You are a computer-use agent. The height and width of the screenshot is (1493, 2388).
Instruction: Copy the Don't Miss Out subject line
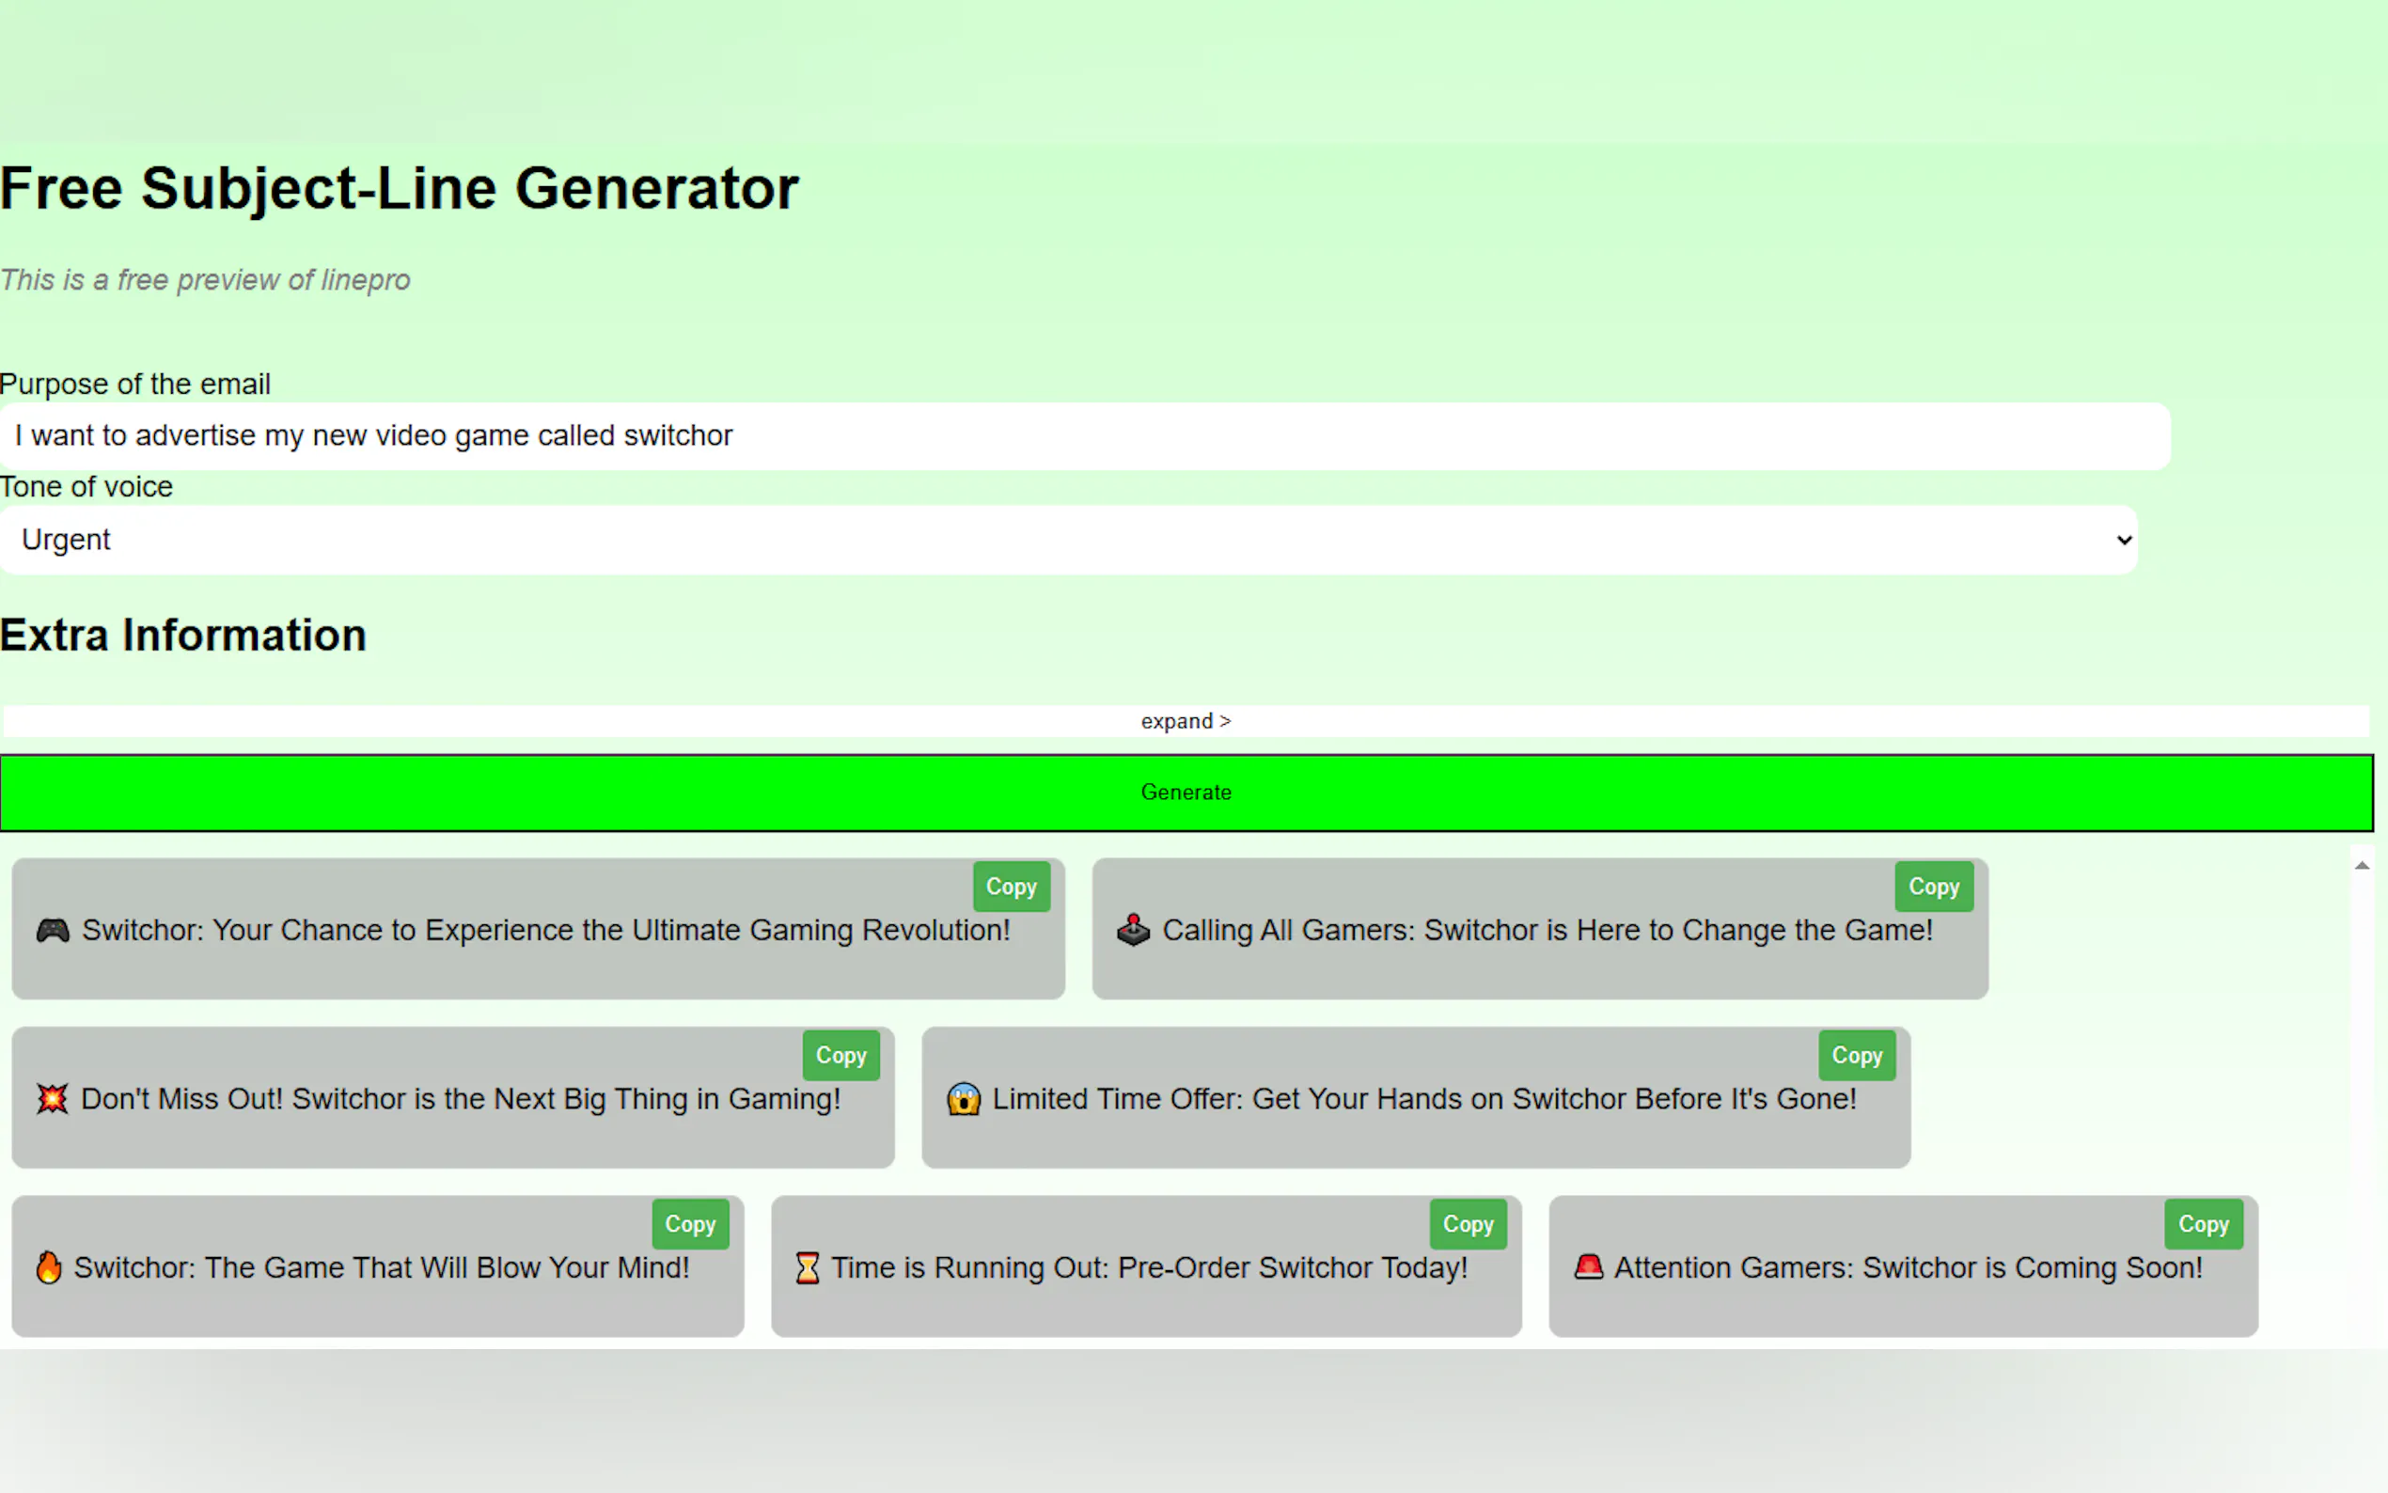(x=841, y=1056)
